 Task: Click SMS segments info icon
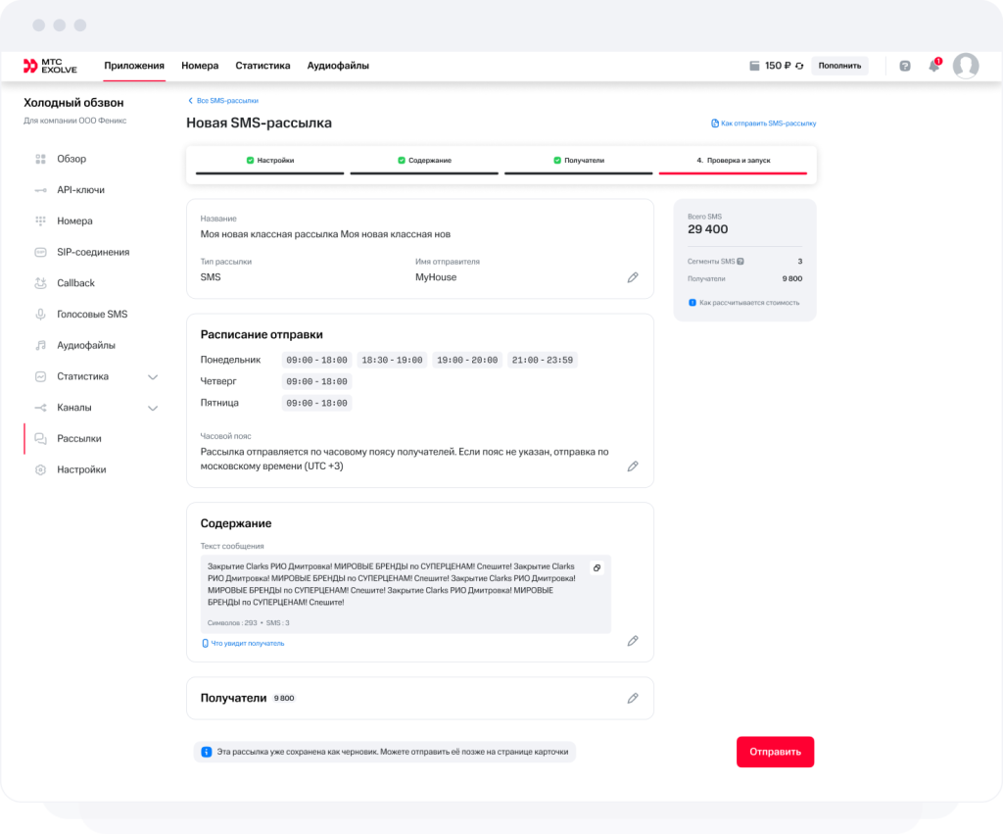pos(740,262)
